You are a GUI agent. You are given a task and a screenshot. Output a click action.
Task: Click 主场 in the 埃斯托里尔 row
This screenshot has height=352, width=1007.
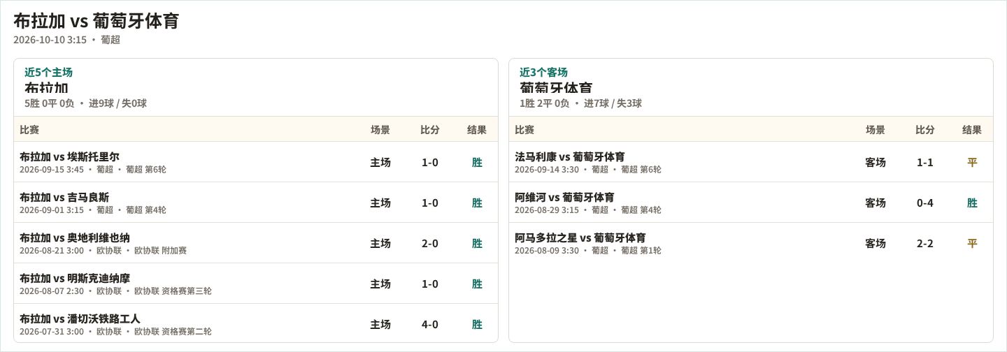click(x=380, y=162)
